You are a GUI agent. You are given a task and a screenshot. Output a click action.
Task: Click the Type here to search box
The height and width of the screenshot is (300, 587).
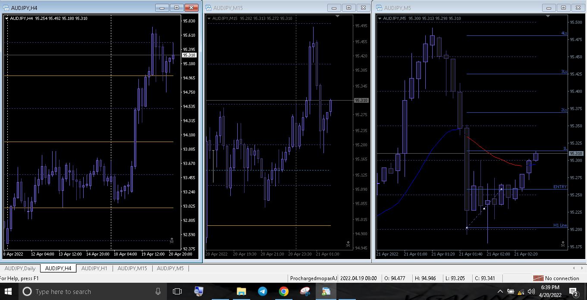[x=94, y=292]
